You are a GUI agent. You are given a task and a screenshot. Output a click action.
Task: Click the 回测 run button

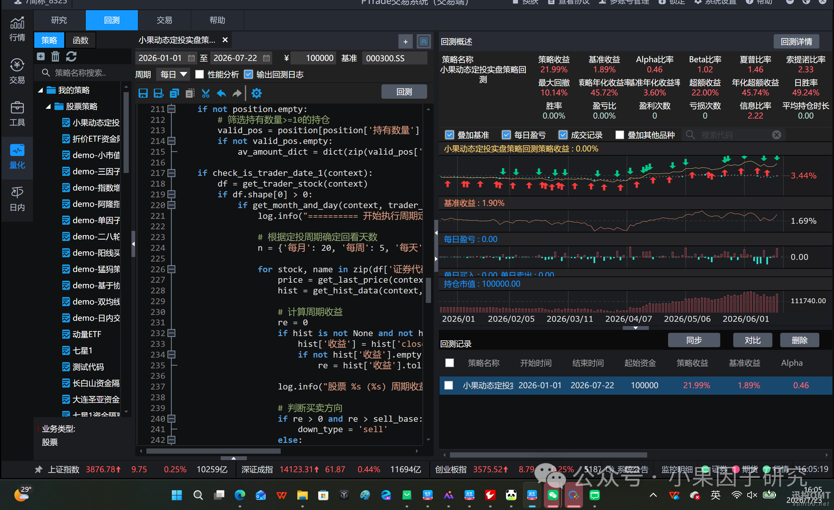point(404,92)
